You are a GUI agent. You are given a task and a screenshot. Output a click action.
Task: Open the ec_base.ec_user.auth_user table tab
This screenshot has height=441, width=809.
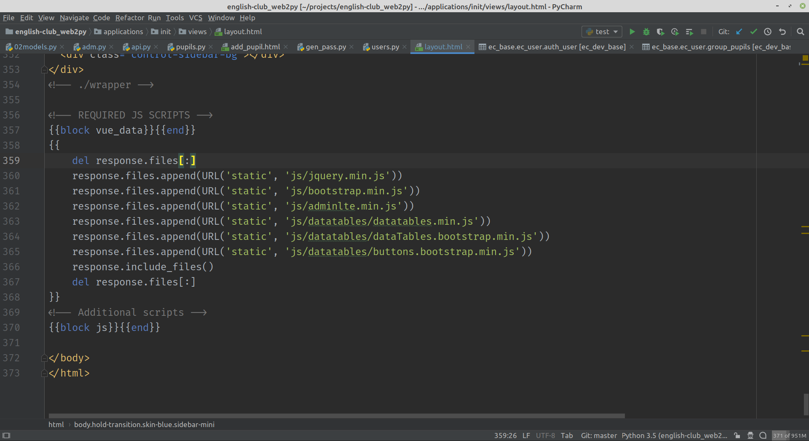point(557,47)
